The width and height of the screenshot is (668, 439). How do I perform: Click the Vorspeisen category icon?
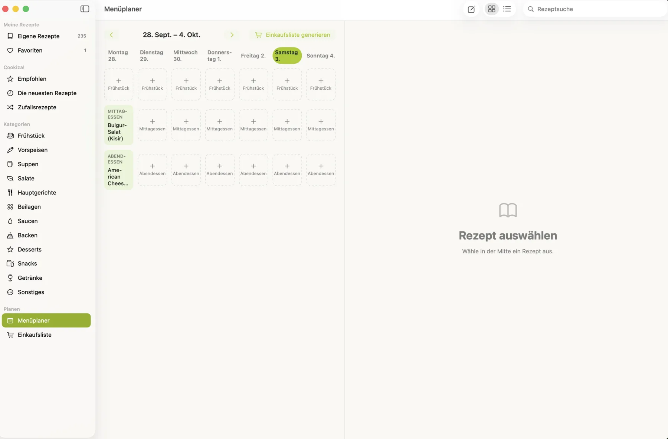coord(10,150)
